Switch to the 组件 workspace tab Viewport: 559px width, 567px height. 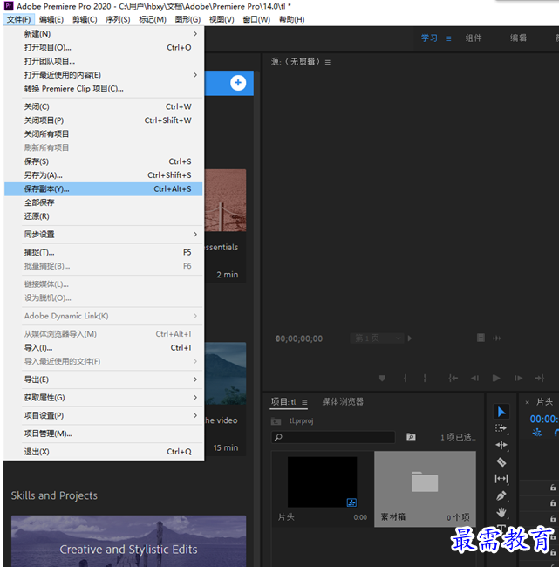[474, 38]
